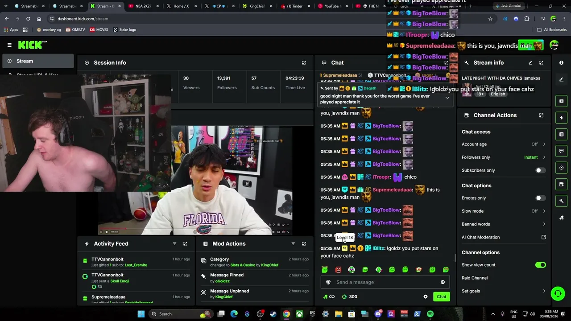Switch to the KingChief browser tab
The width and height of the screenshot is (571, 321).
[257, 6]
